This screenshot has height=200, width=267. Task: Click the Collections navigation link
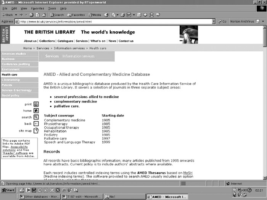47,41
